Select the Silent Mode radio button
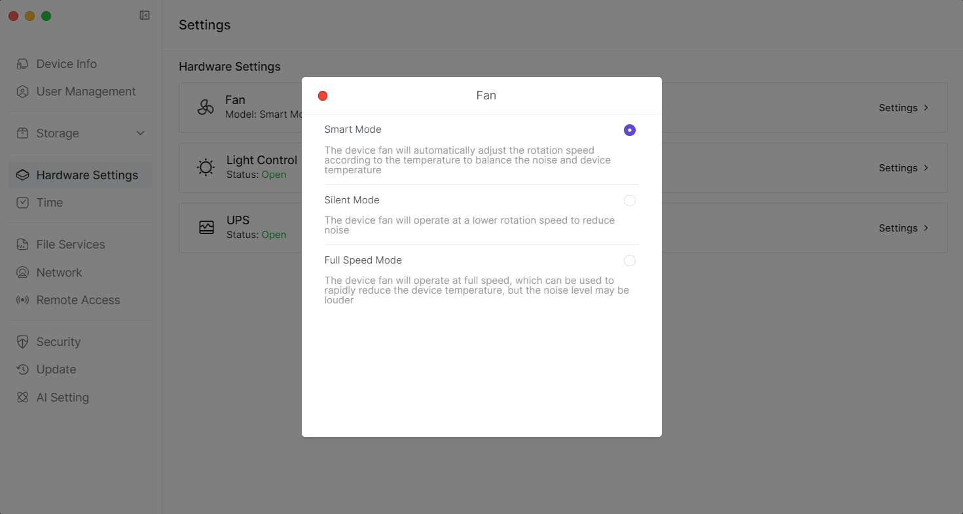This screenshot has width=963, height=514. tap(629, 201)
